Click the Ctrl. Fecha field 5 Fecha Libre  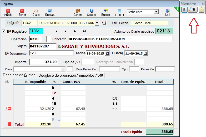click(x=149, y=23)
